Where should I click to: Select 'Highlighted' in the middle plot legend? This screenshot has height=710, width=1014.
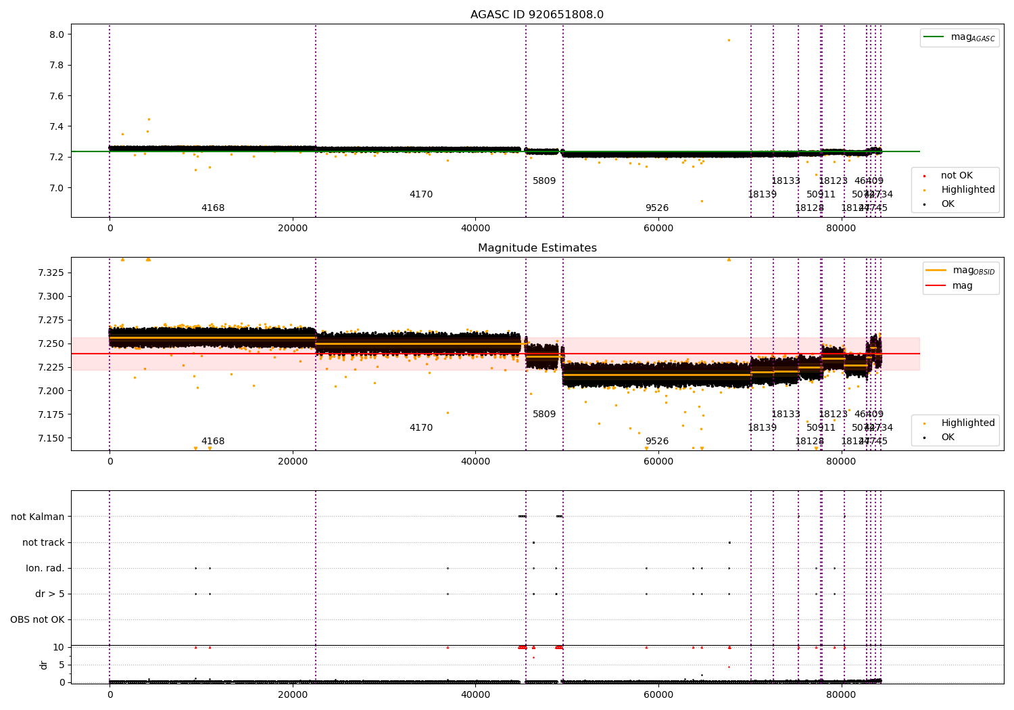click(x=968, y=423)
